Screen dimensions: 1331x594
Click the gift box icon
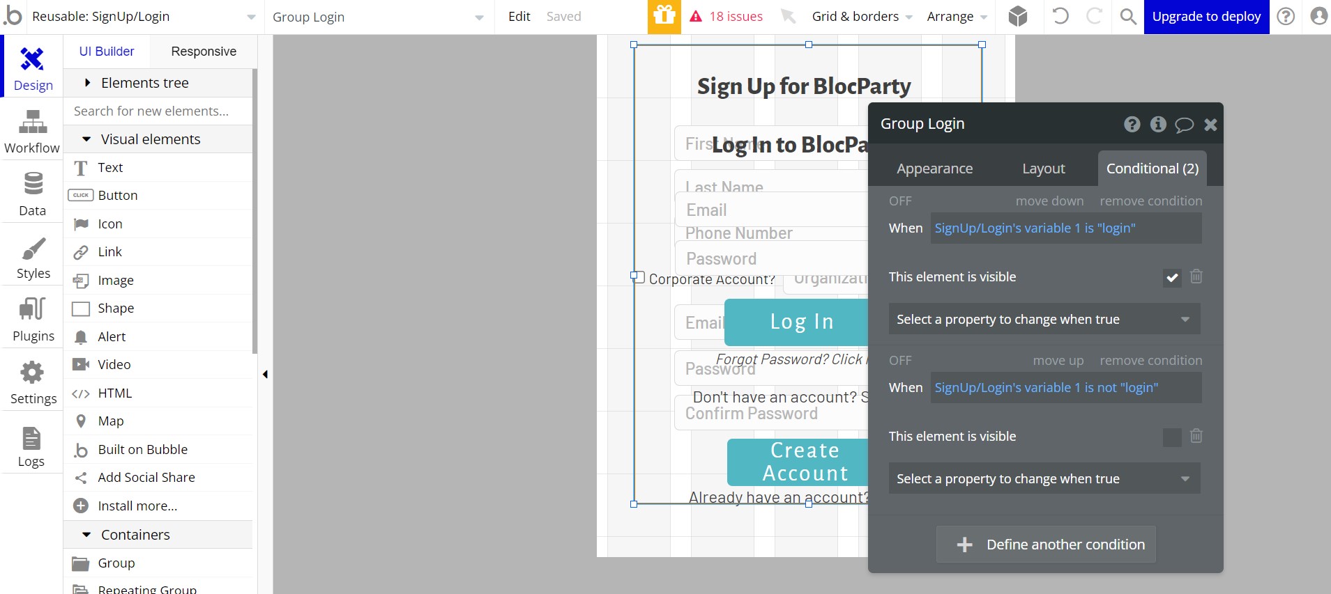pyautogui.click(x=664, y=16)
